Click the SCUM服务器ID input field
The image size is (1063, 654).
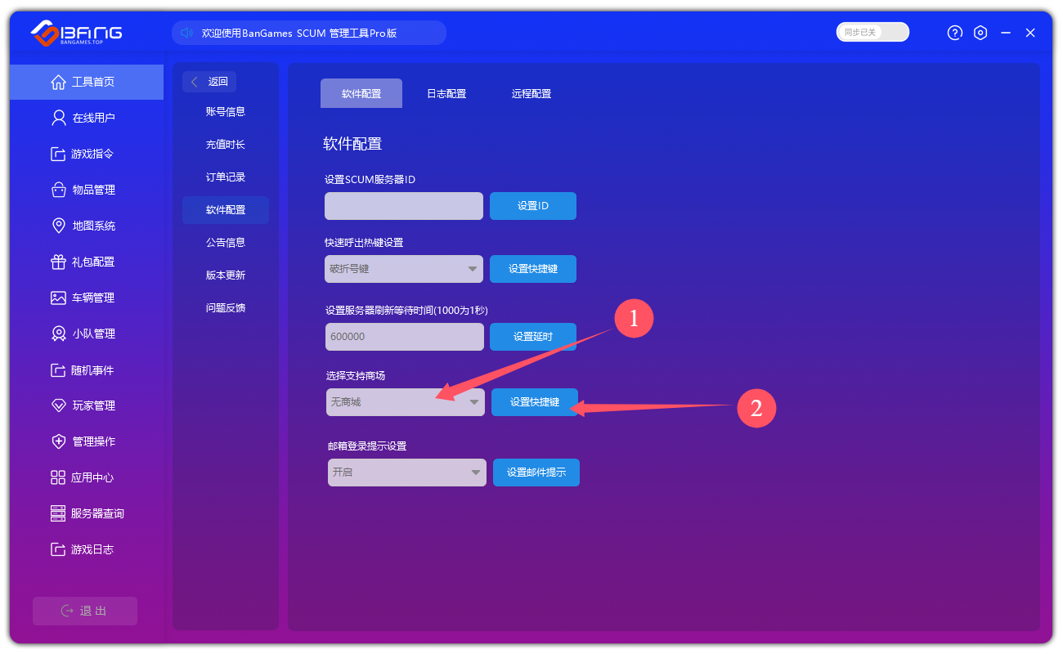pos(404,206)
